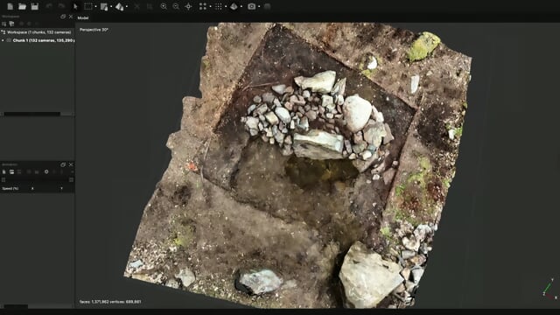Select the Resize Region tool
The height and width of the screenshot is (315, 560).
click(104, 6)
